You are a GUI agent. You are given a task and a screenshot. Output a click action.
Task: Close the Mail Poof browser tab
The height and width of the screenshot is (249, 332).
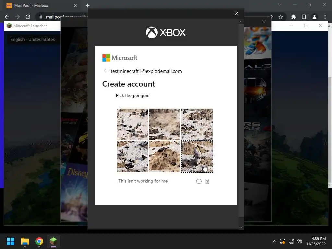[75, 6]
